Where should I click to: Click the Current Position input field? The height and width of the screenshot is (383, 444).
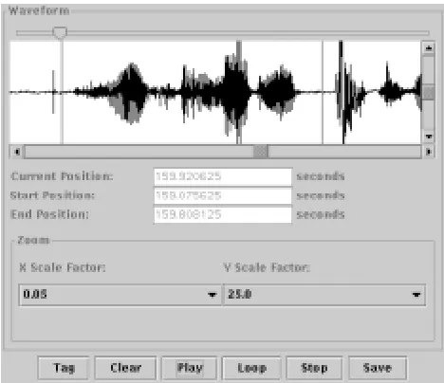point(223,176)
